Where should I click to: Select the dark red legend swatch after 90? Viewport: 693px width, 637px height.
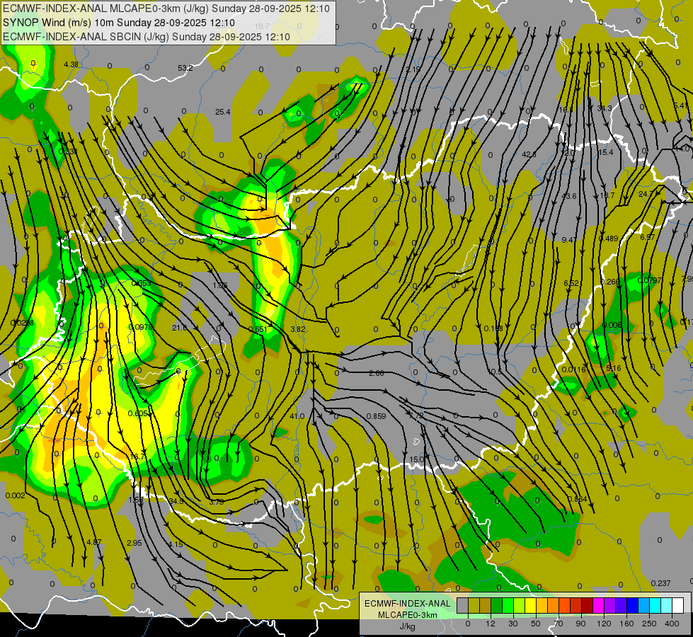[587, 604]
